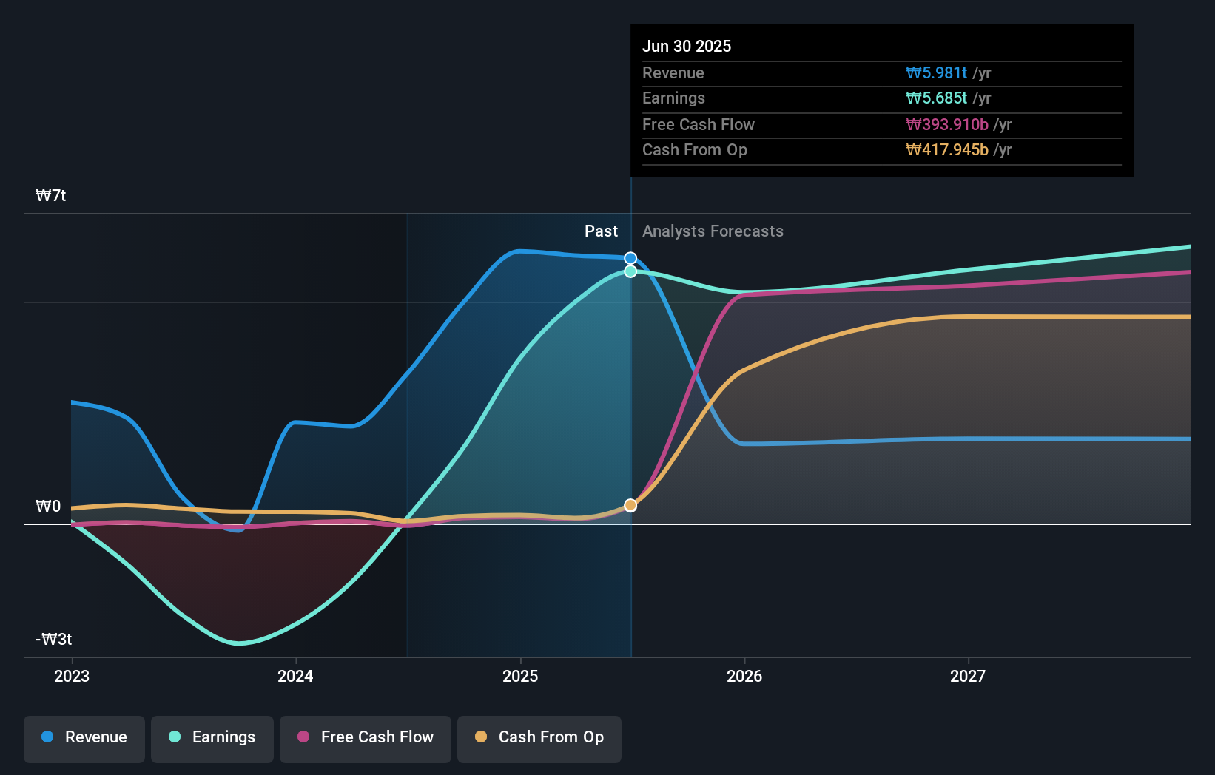
Task: Toggle the Earnings series via its legend button
Action: (x=212, y=737)
